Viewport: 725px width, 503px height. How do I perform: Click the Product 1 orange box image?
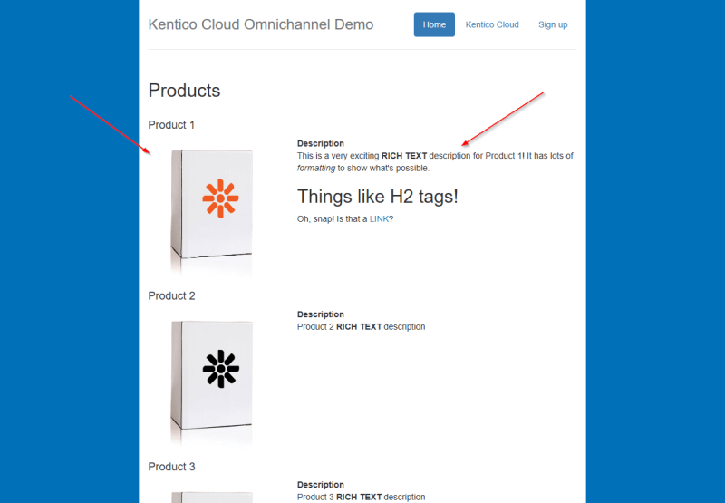tap(212, 210)
